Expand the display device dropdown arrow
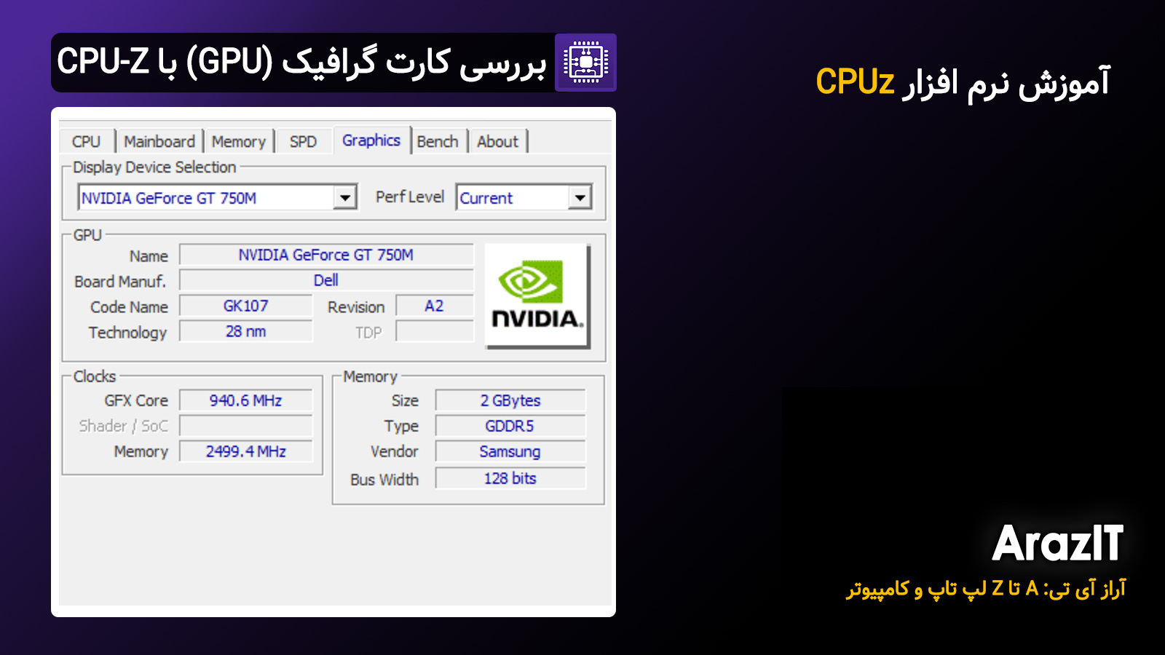 (x=344, y=197)
